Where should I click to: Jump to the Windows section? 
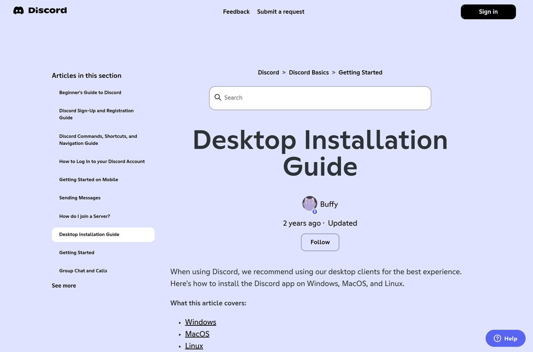point(201,322)
